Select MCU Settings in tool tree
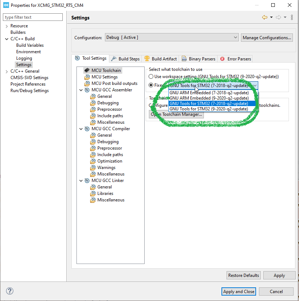 [x=105, y=77]
